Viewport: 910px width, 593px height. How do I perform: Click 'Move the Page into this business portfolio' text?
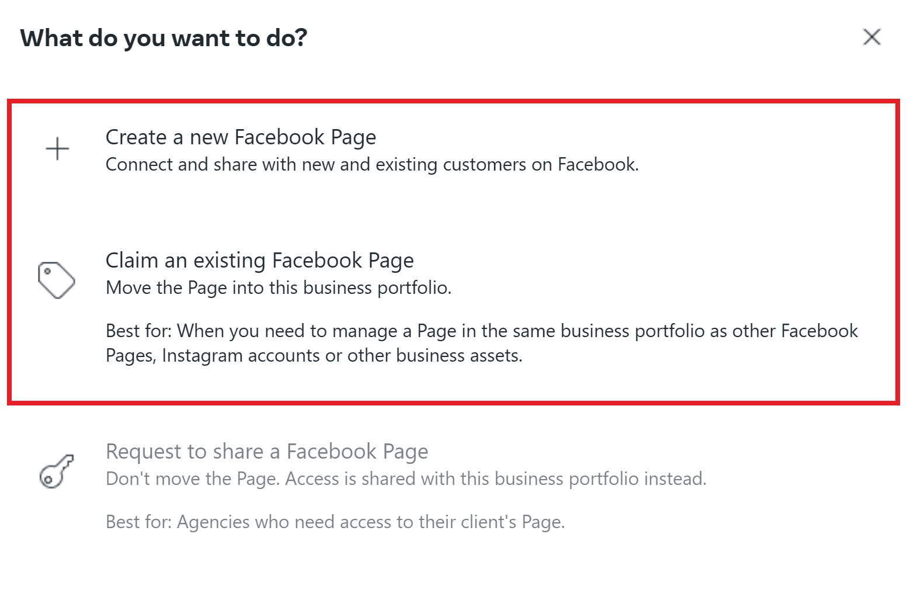pos(279,288)
